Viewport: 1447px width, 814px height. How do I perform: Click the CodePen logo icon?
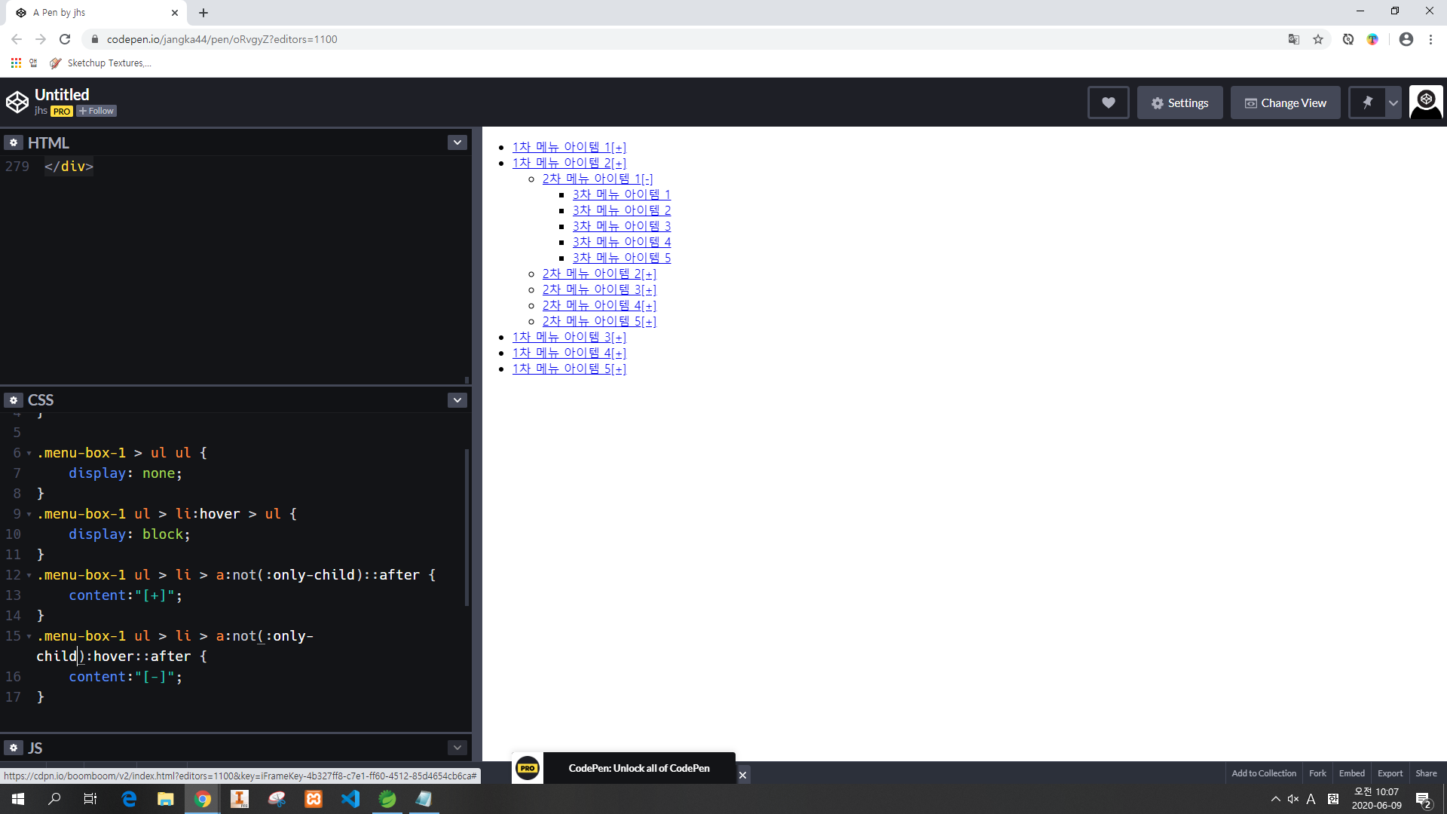tap(17, 102)
